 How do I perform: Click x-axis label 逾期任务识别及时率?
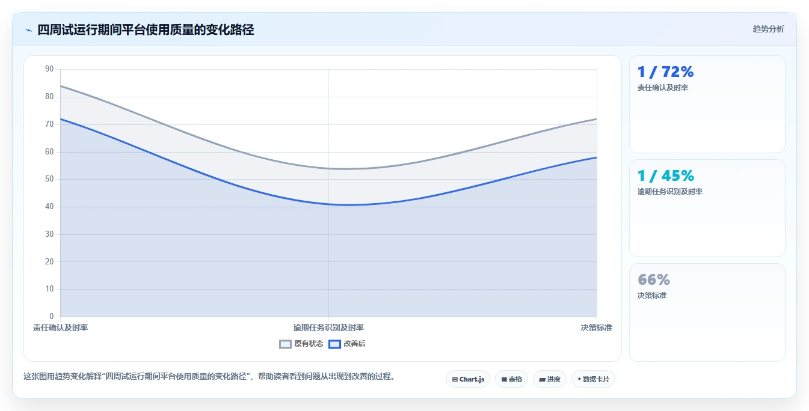[x=328, y=327]
